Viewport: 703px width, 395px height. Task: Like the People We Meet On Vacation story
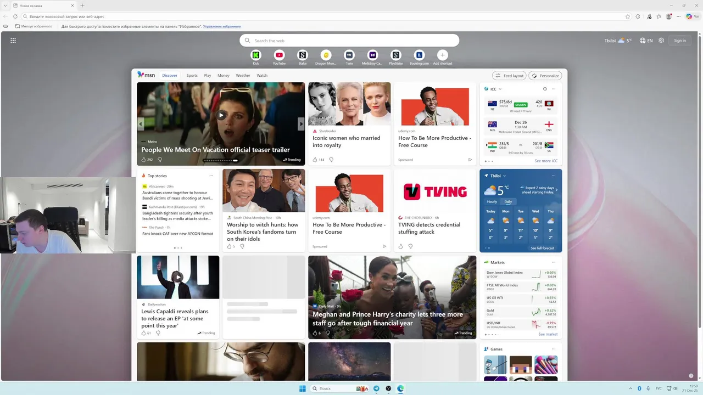click(144, 160)
